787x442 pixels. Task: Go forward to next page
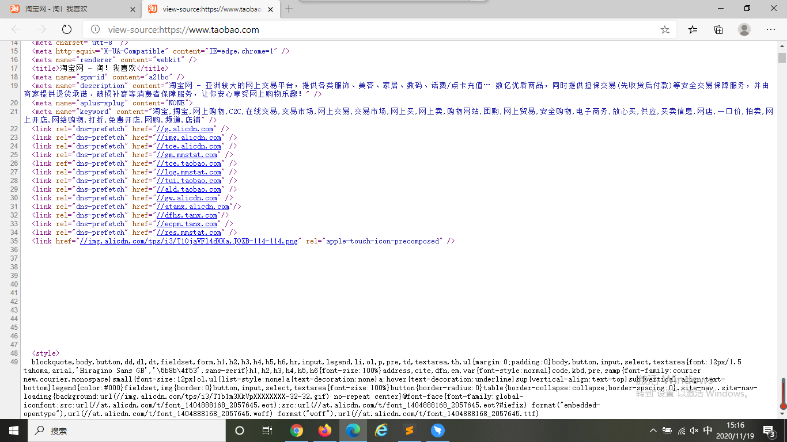coord(41,29)
